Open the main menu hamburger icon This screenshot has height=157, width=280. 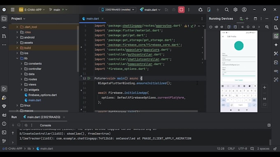coord(12,9)
